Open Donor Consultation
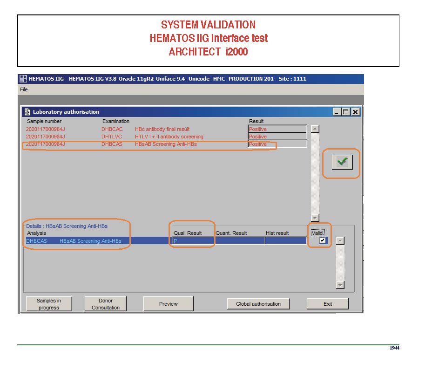 pyautogui.click(x=106, y=304)
